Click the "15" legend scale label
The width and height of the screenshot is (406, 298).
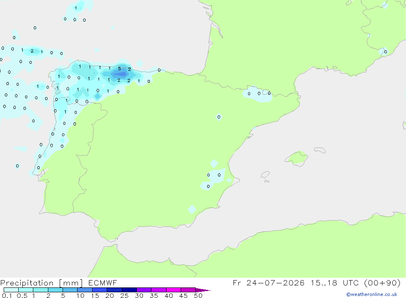point(95,296)
